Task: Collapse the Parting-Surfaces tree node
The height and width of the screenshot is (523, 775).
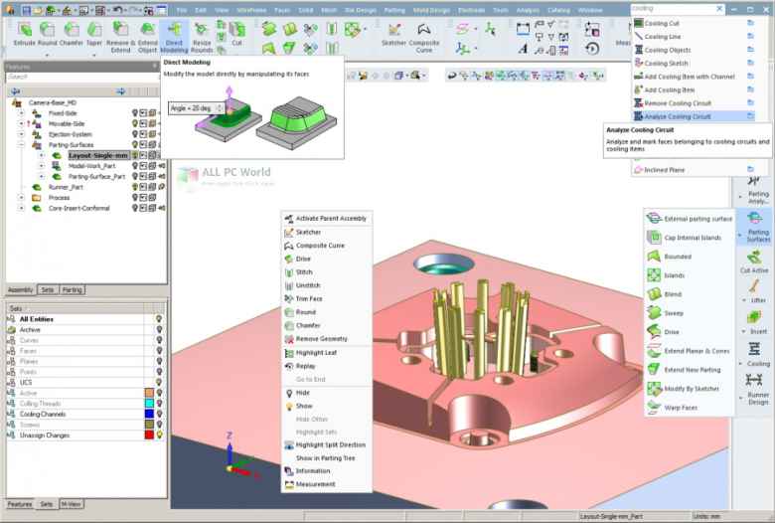Action: pos(22,144)
